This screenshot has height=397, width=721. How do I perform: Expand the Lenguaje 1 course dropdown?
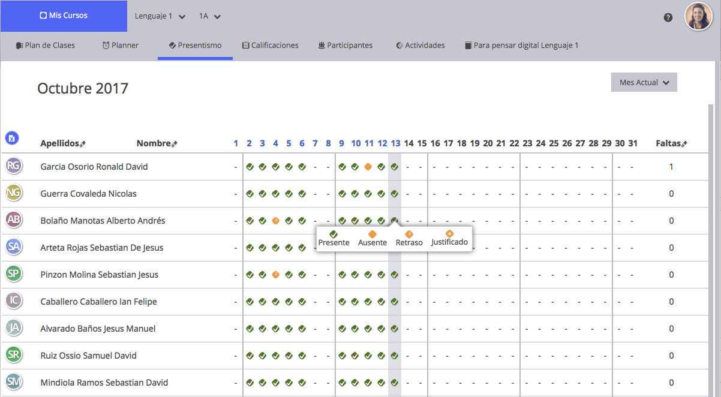tap(160, 16)
